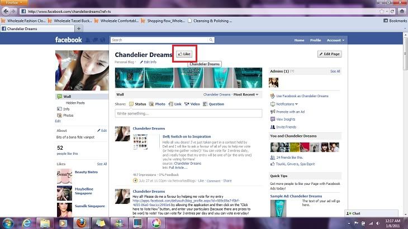Image resolution: width=408 pixels, height=229 pixels.
Task: Open the Sunsilk photo thumbnail in photo strip
Action: pos(188,78)
